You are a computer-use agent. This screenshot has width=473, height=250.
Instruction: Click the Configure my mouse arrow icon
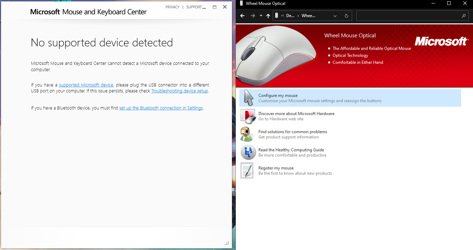click(248, 98)
